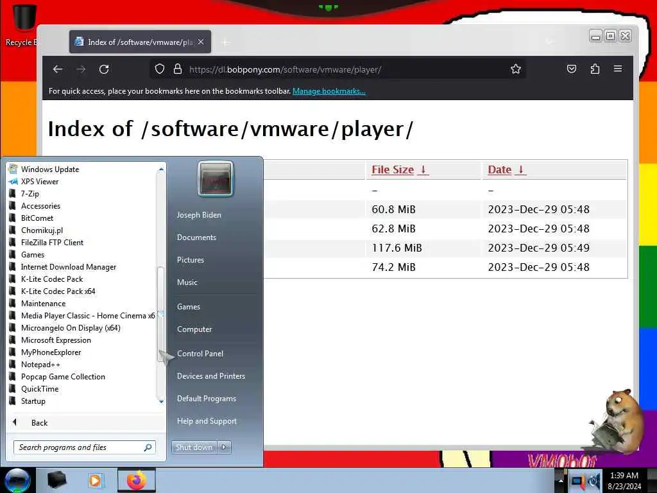
Task: Click the Firefox back arrow
Action: coord(58,69)
